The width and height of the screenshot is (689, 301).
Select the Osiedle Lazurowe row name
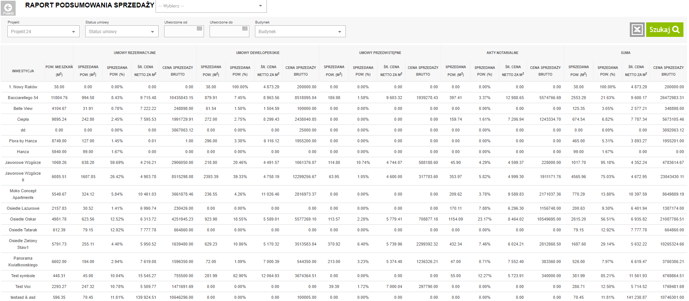(x=23, y=208)
